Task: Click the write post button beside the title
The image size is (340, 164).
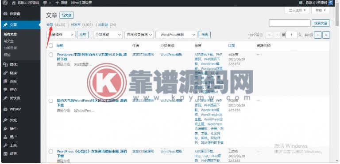Action: (x=66, y=15)
